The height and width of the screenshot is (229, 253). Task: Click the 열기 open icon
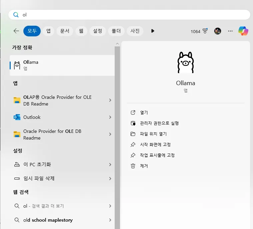pos(133,112)
